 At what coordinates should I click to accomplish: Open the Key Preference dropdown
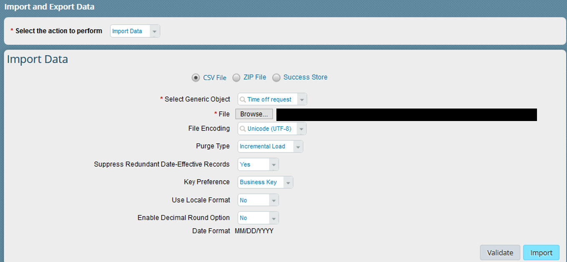click(x=266, y=182)
